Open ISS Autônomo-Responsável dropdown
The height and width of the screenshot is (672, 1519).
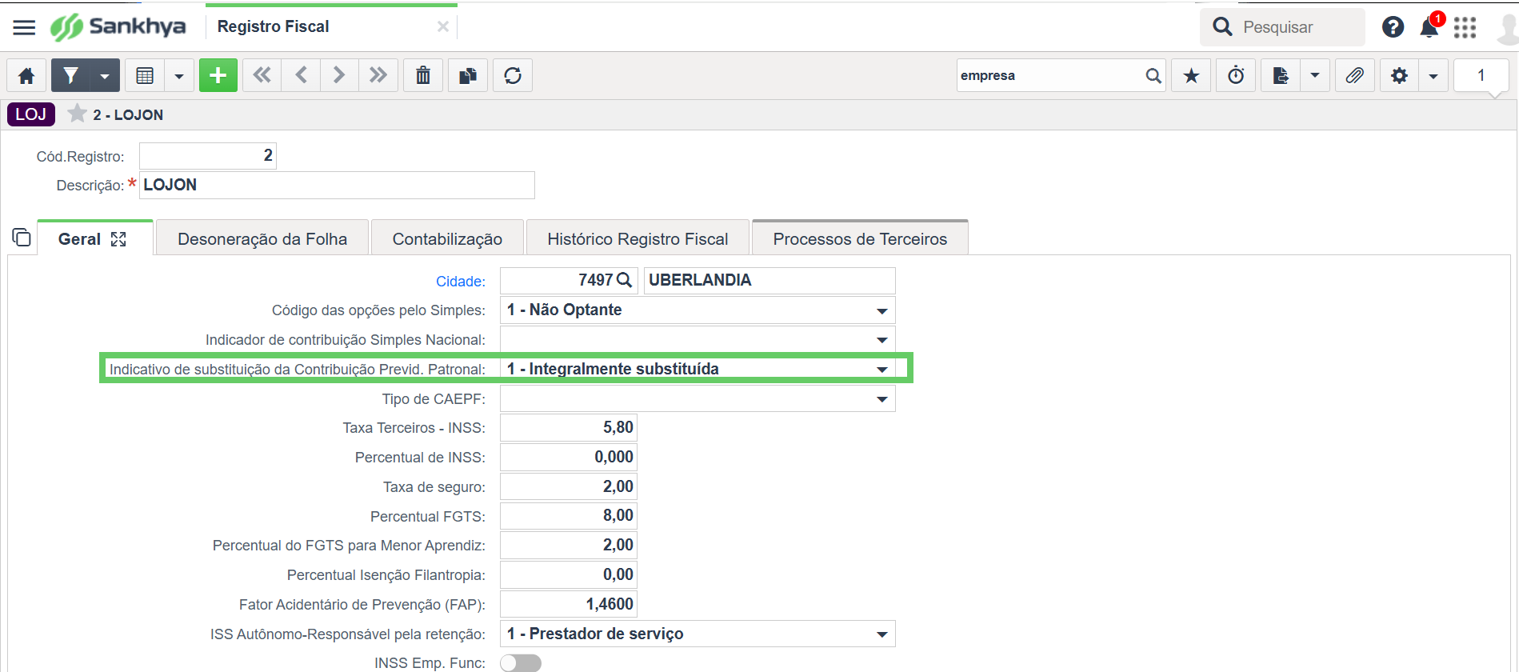881,634
